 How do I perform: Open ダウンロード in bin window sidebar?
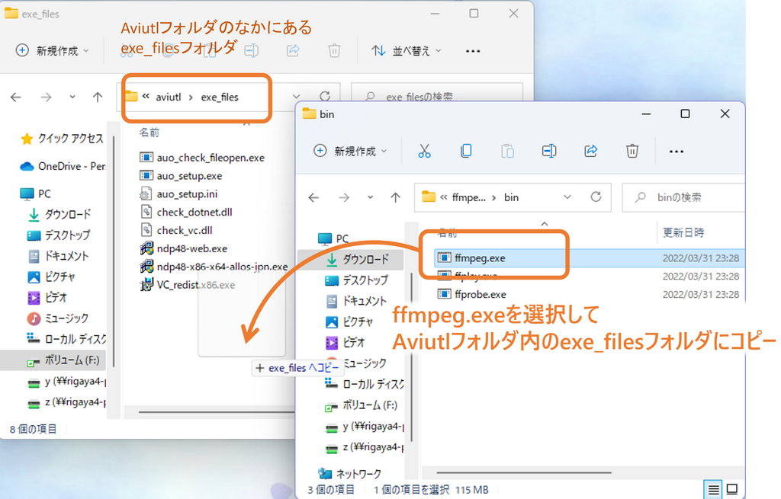351,259
